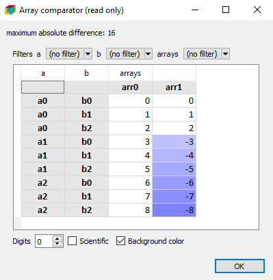This screenshot has width=273, height=280.
Task: Select the arr0 column header
Action: (x=130, y=87)
